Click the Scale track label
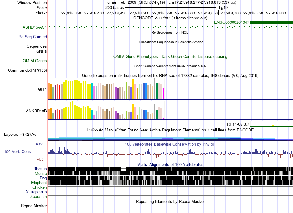 coord(42,8)
